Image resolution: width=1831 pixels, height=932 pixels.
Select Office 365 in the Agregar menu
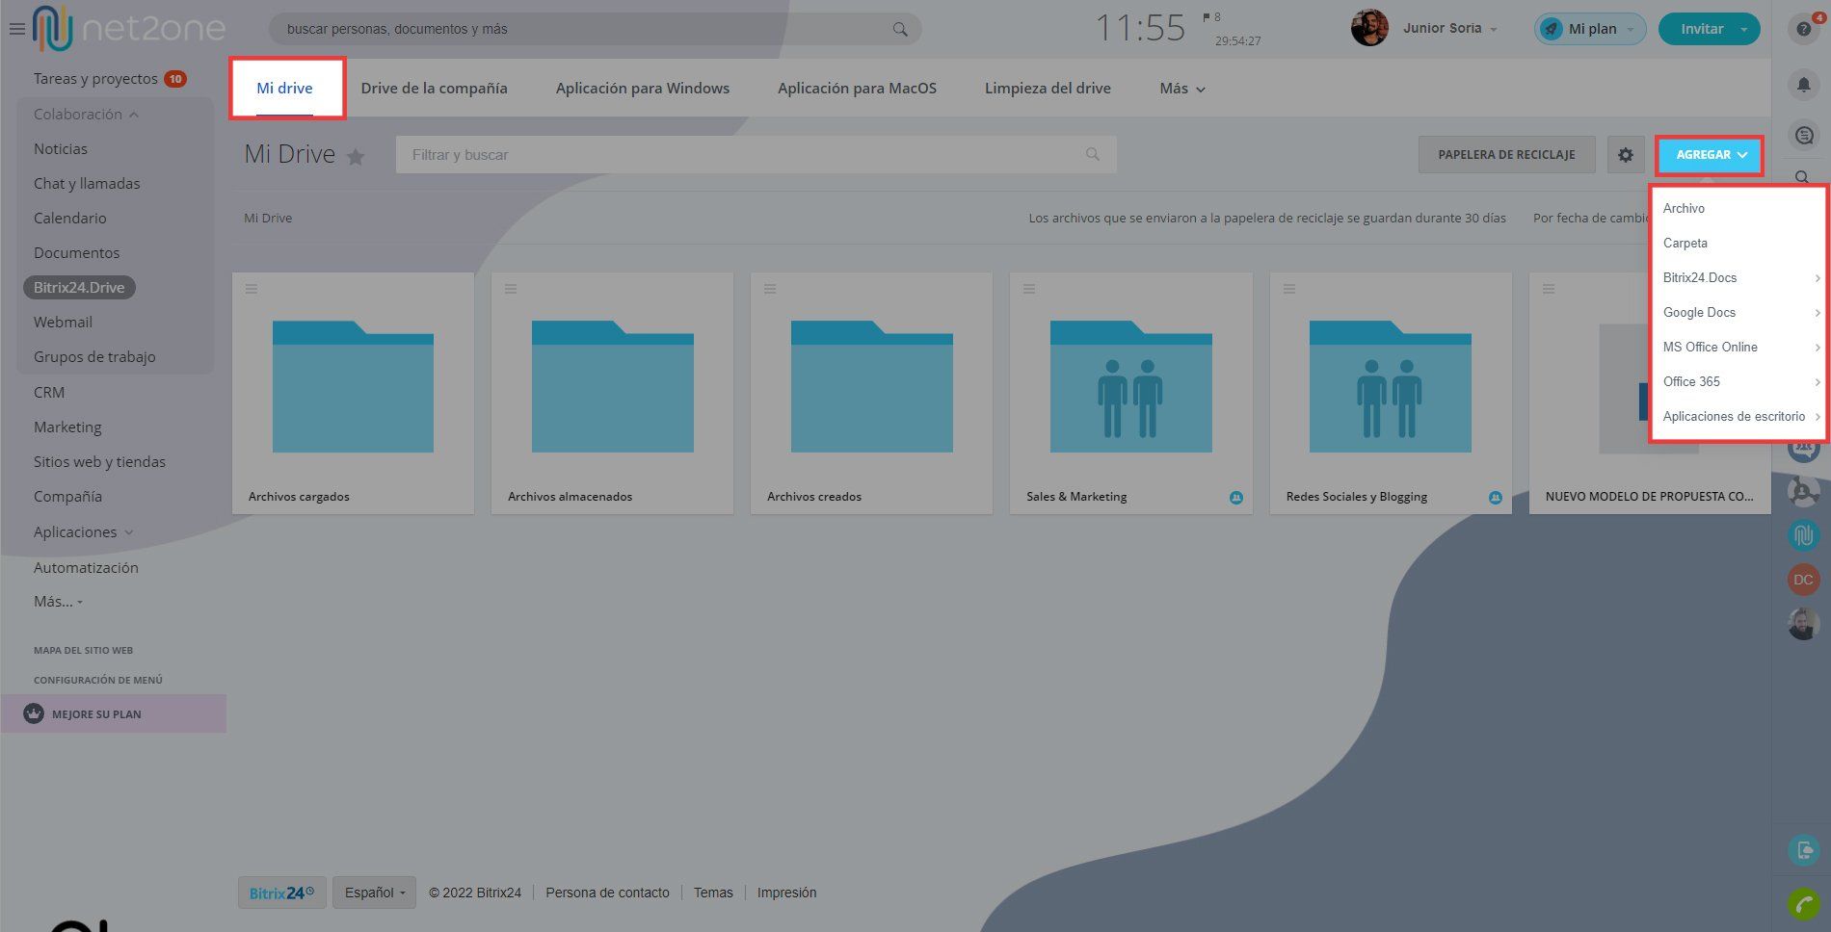tap(1738, 381)
